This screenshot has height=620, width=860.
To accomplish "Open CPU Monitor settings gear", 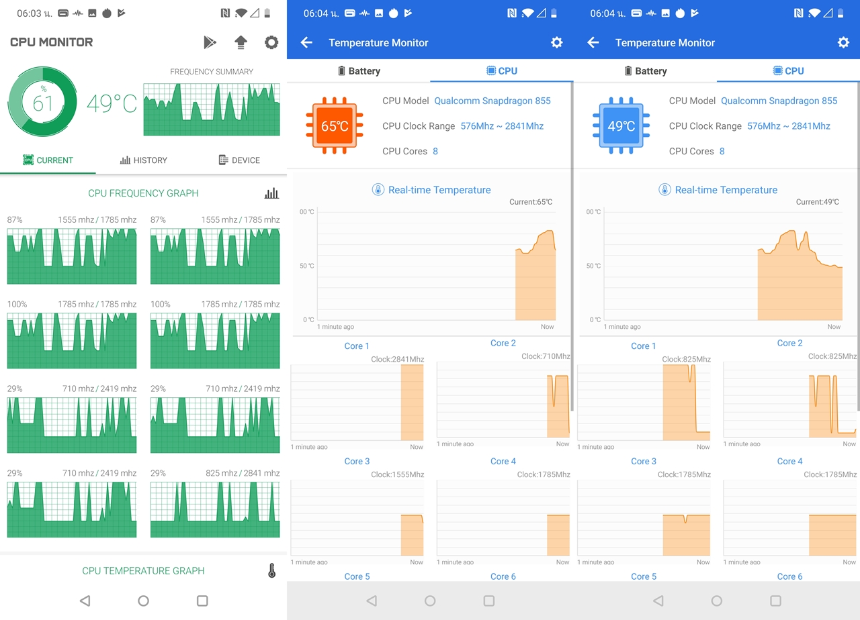I will point(271,42).
